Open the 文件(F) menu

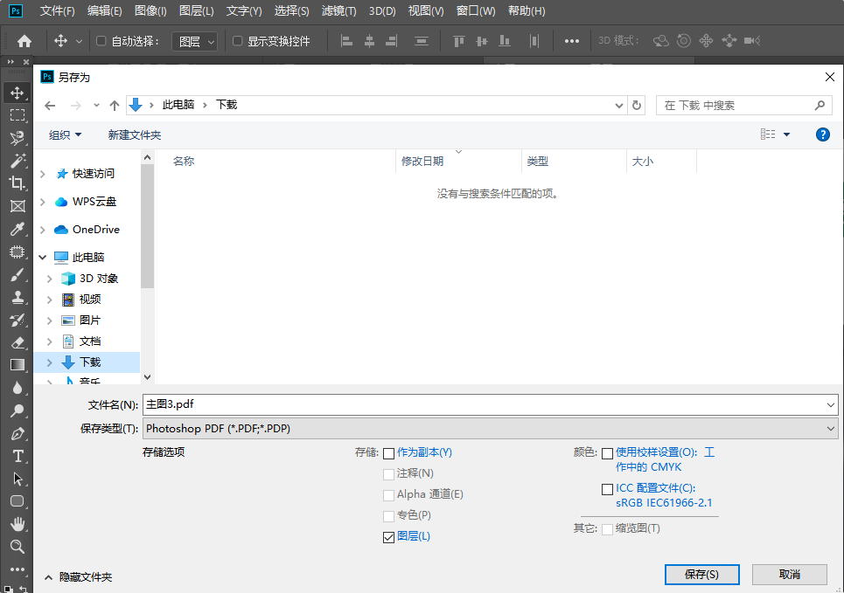57,10
